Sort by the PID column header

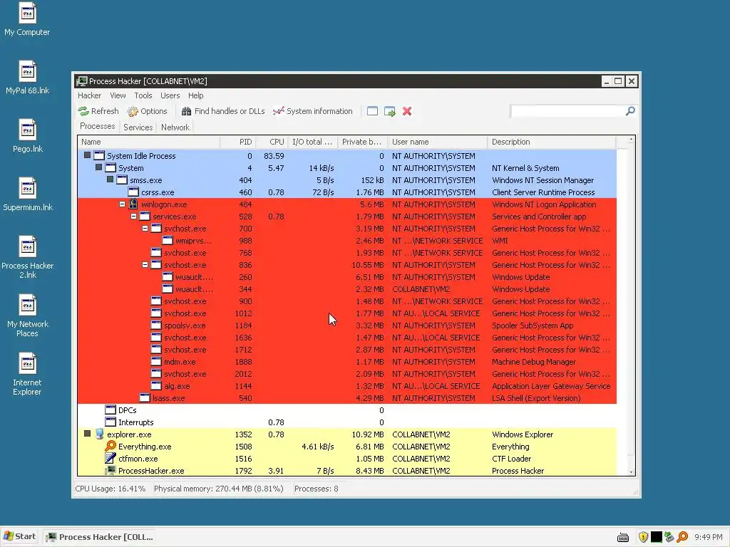tap(237, 142)
